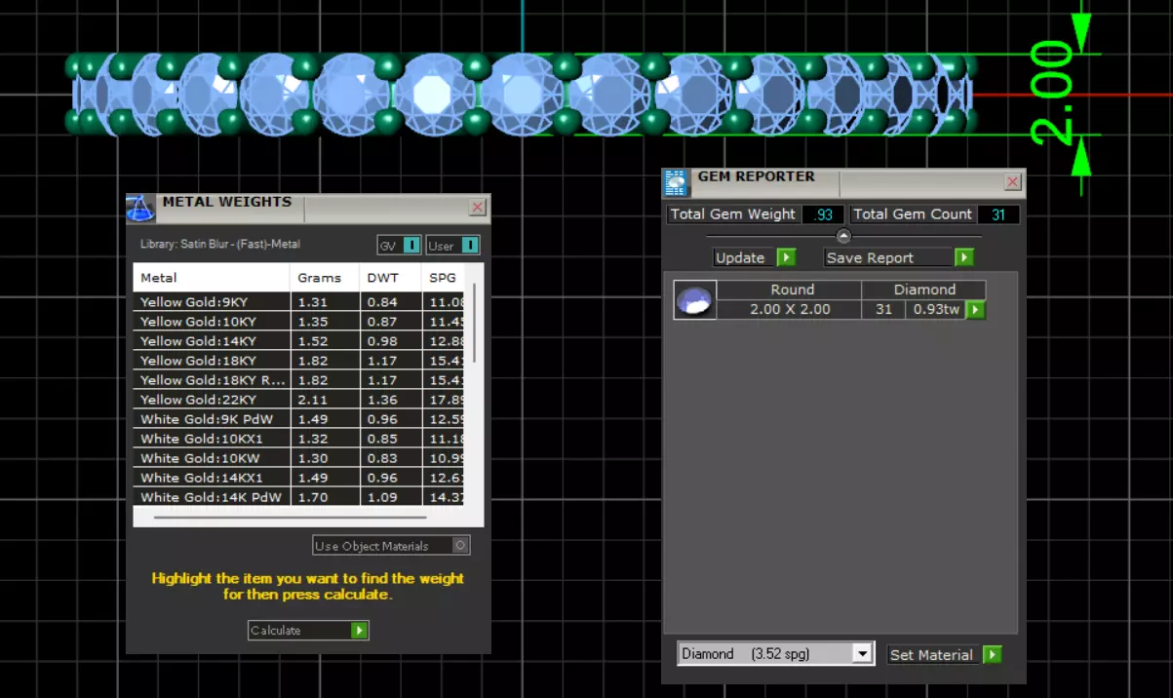The height and width of the screenshot is (698, 1173).
Task: Click the round gem thumbnail in Gem Reporter
Action: click(695, 299)
